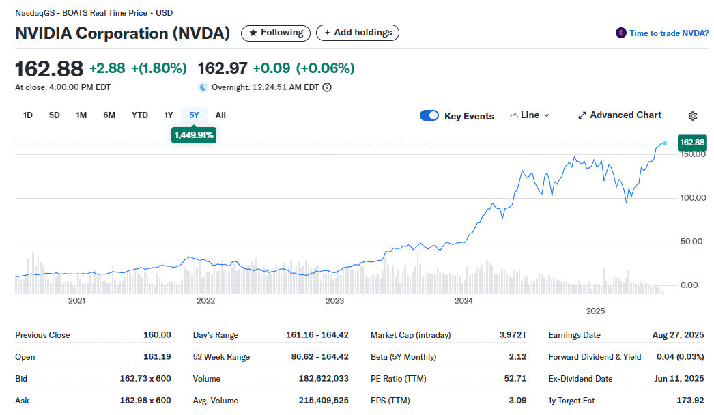
Task: Click Ex-Dividend Date Jun 11, 2025
Action: coord(679,379)
